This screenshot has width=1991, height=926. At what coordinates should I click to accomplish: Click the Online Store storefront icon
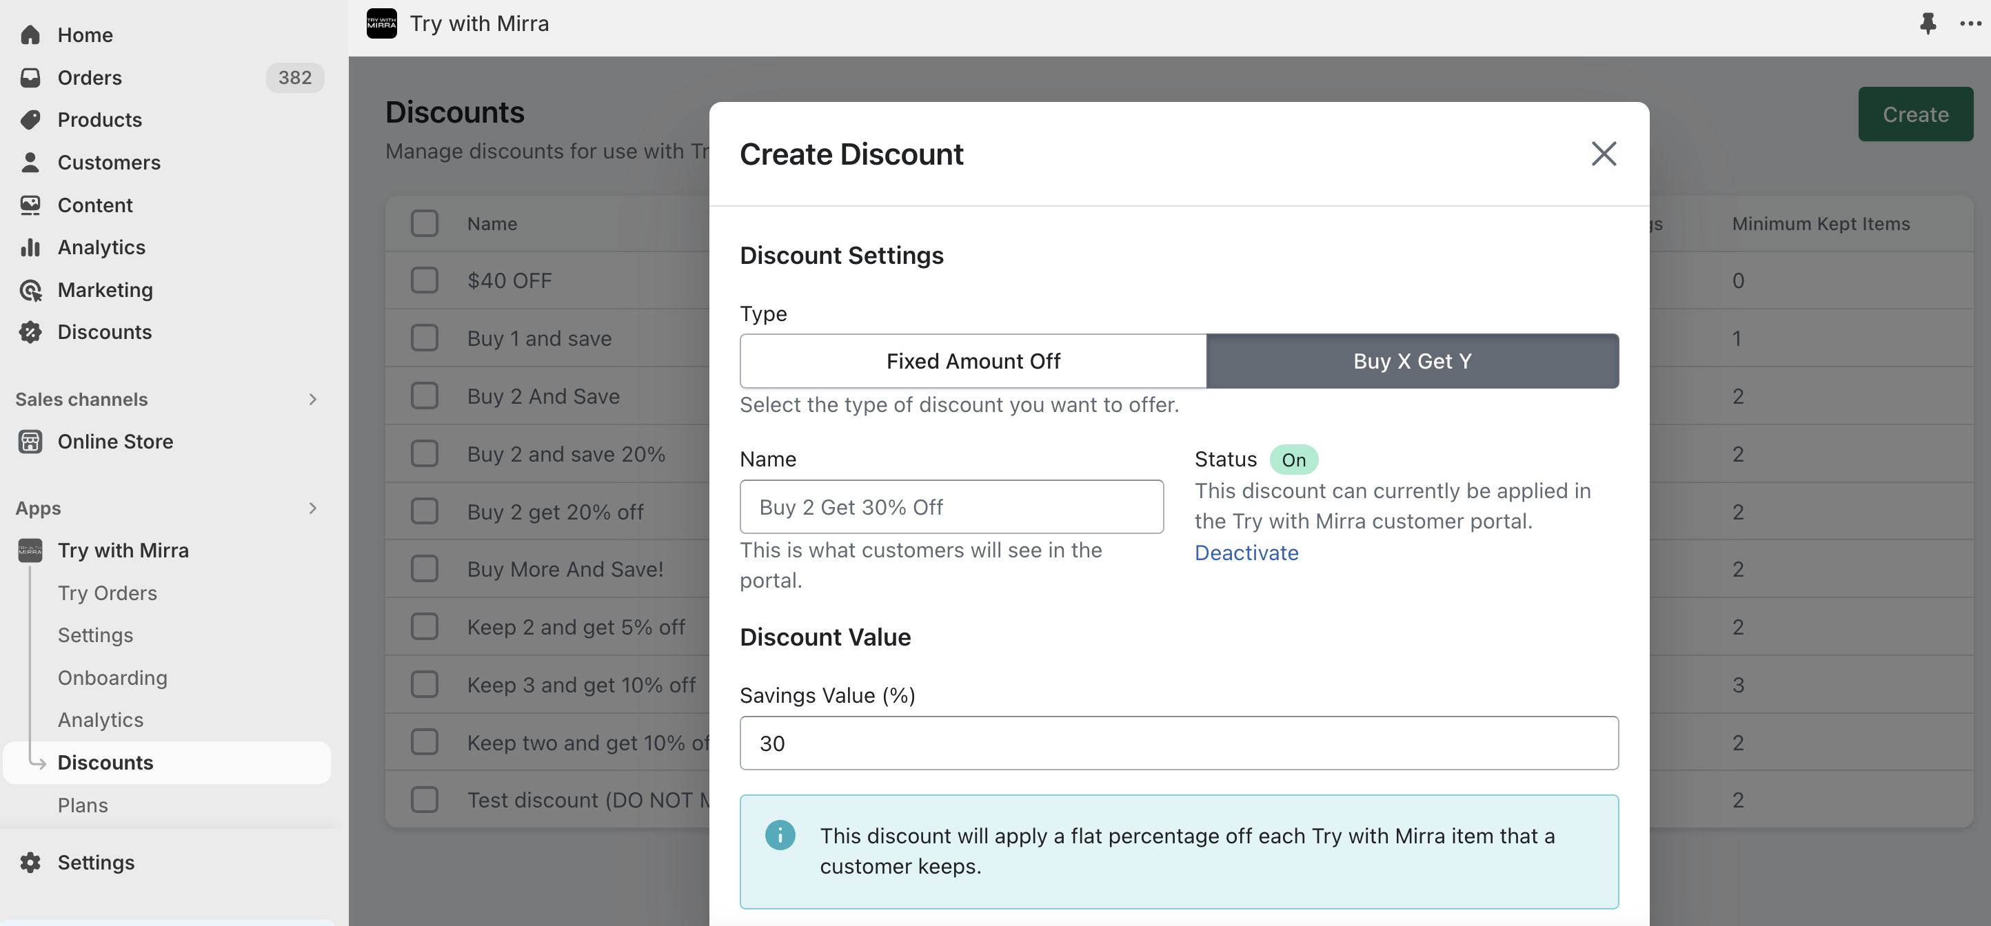[30, 441]
